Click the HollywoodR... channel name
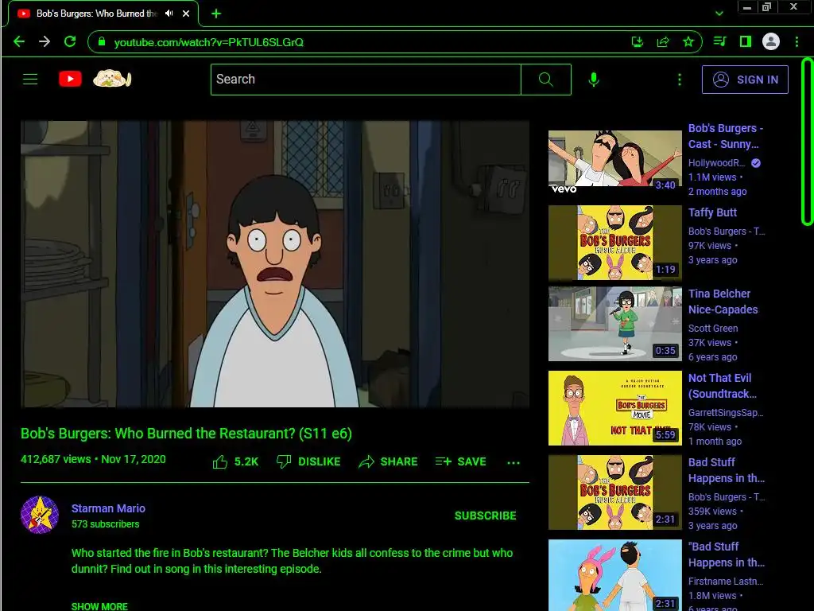814x611 pixels. coord(716,162)
